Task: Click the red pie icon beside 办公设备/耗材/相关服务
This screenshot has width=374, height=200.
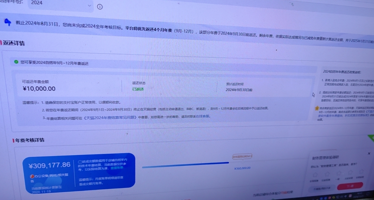Action: coord(32,176)
